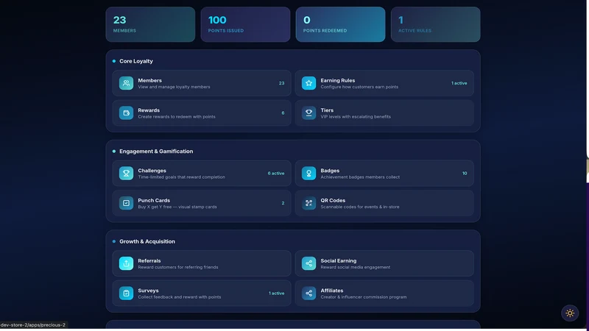This screenshot has width=589, height=331.
Task: Click 'View and manage loyalty members' text
Action: [x=174, y=87]
